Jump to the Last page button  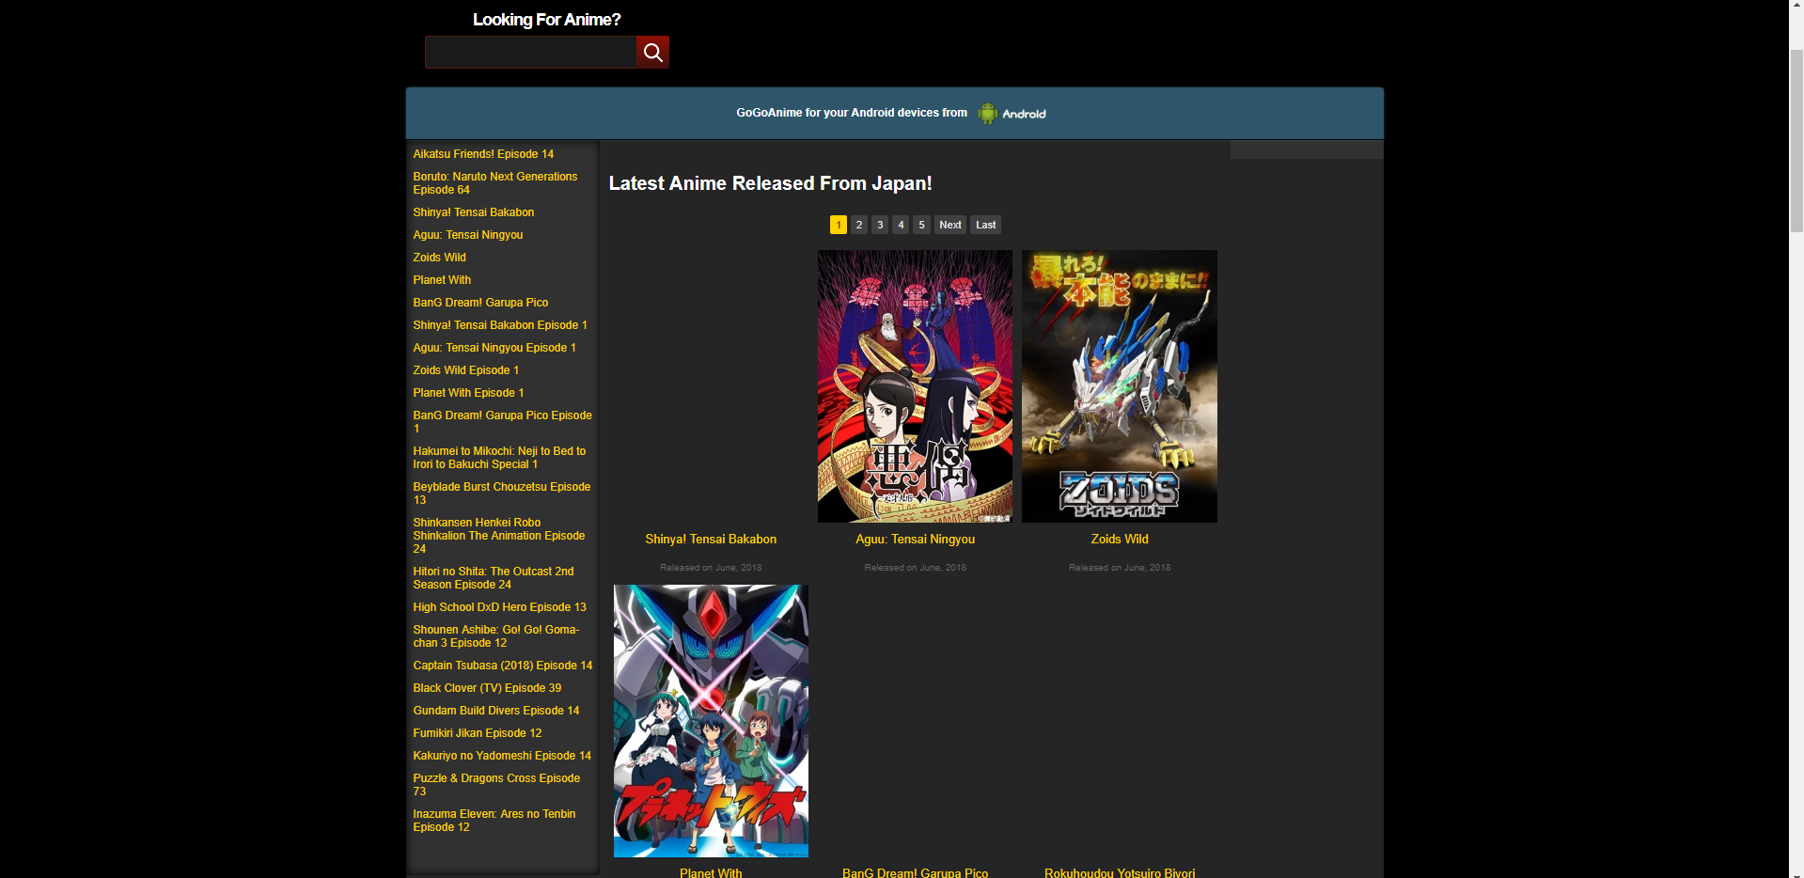pos(985,225)
